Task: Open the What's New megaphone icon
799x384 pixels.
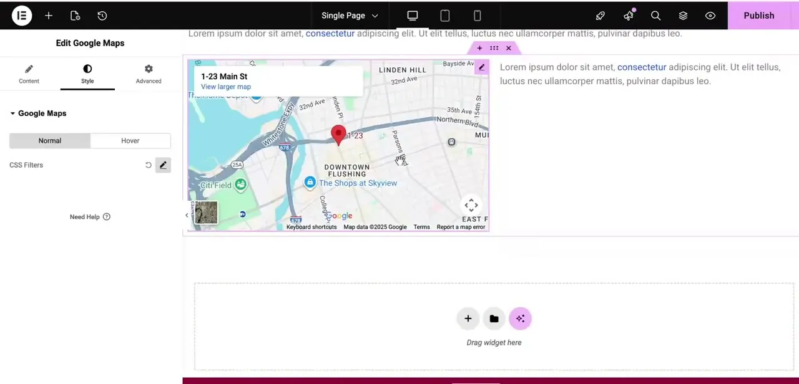Action: pyautogui.click(x=628, y=16)
